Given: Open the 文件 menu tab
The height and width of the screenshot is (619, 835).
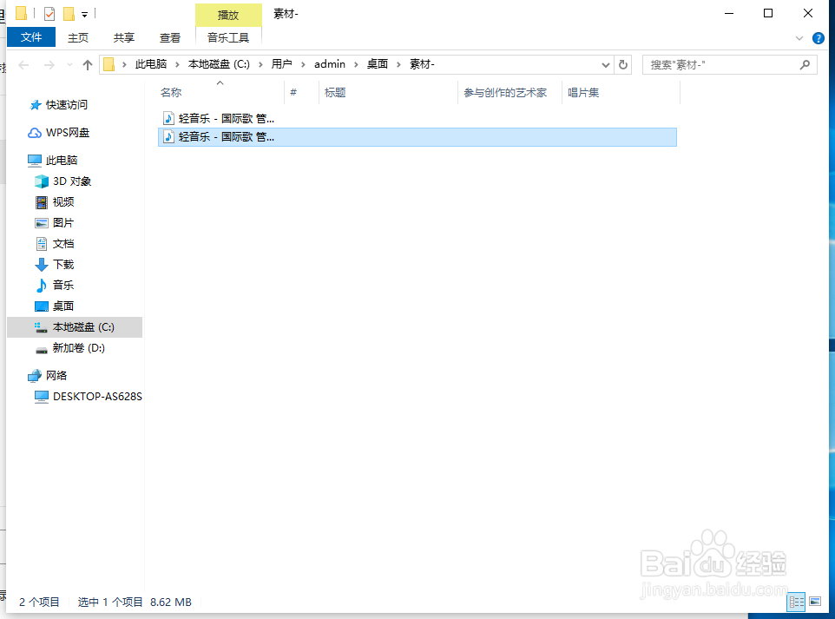Looking at the screenshot, I should (31, 37).
